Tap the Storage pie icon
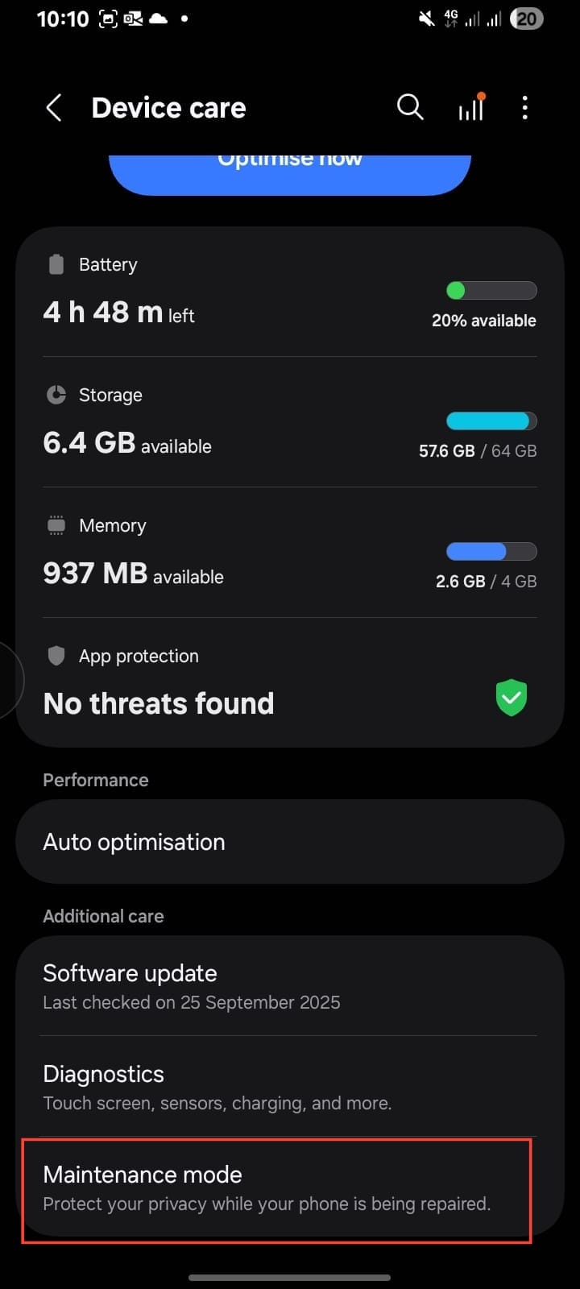This screenshot has height=1289, width=580. coord(56,395)
